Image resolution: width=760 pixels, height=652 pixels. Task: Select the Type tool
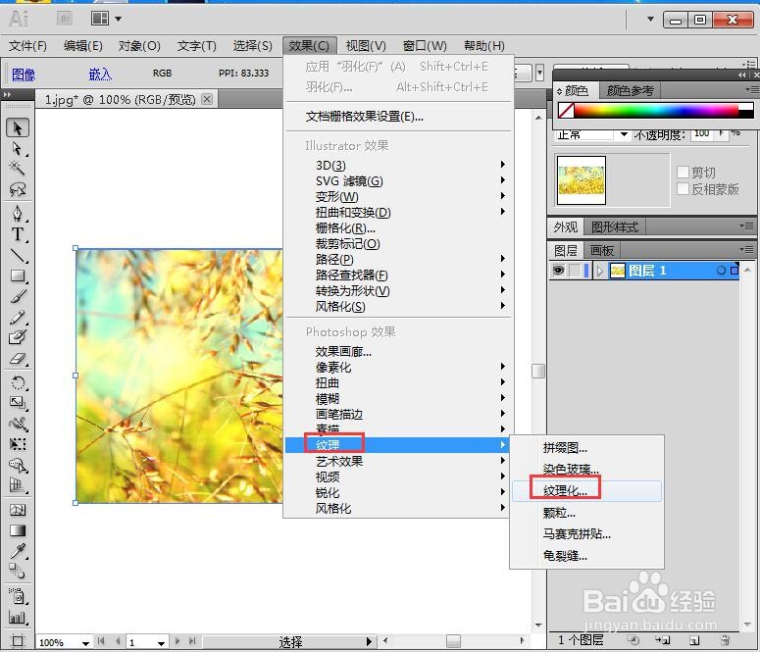(x=18, y=234)
